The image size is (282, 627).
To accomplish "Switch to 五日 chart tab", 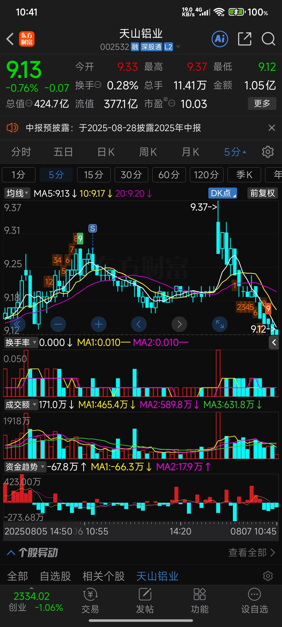I will pyautogui.click(x=63, y=152).
